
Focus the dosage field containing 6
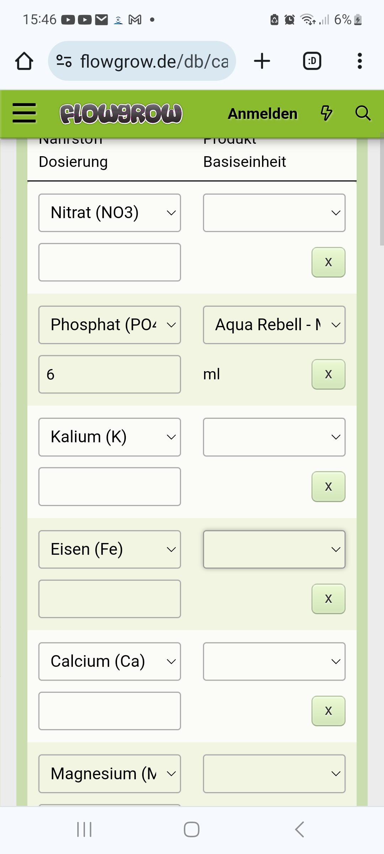point(110,374)
